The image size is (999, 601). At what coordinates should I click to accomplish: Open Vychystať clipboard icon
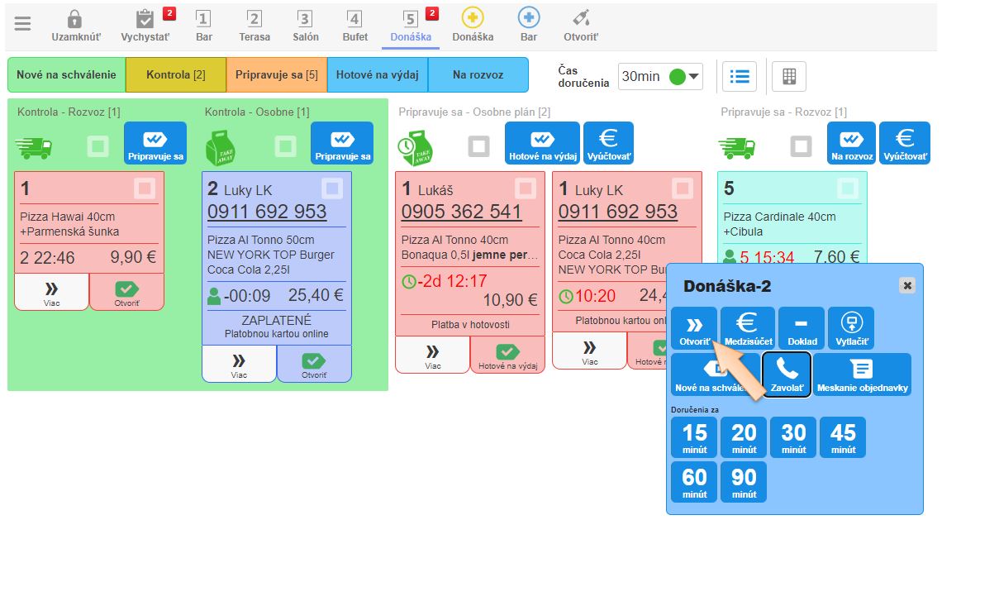point(145,19)
